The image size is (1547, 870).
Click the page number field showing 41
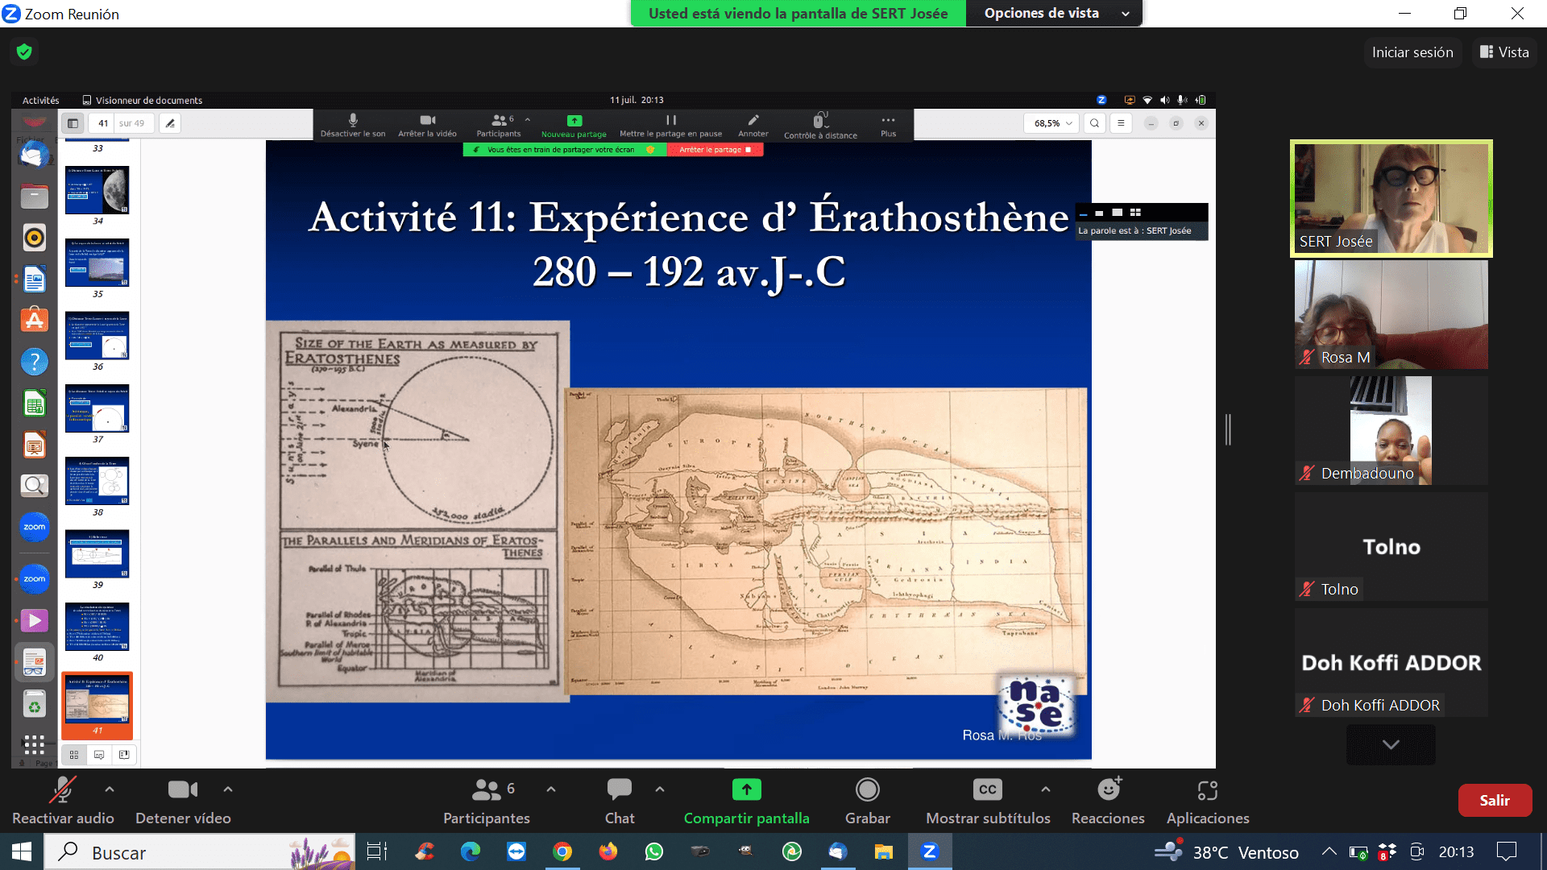click(103, 123)
